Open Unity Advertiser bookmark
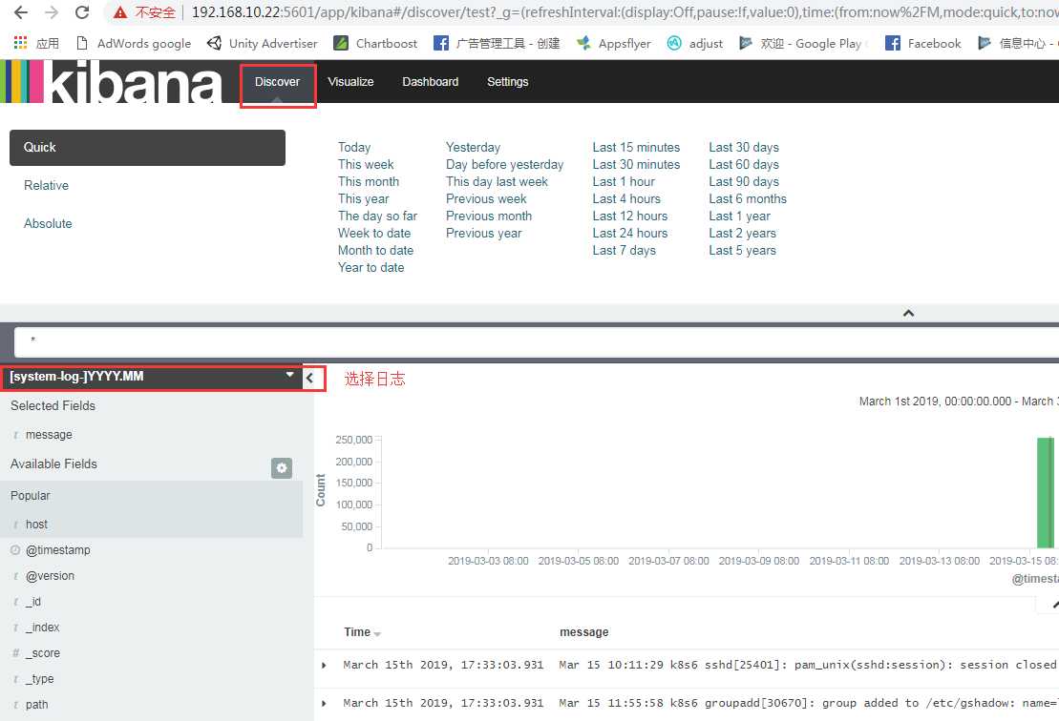The image size is (1059, 721). [262, 43]
